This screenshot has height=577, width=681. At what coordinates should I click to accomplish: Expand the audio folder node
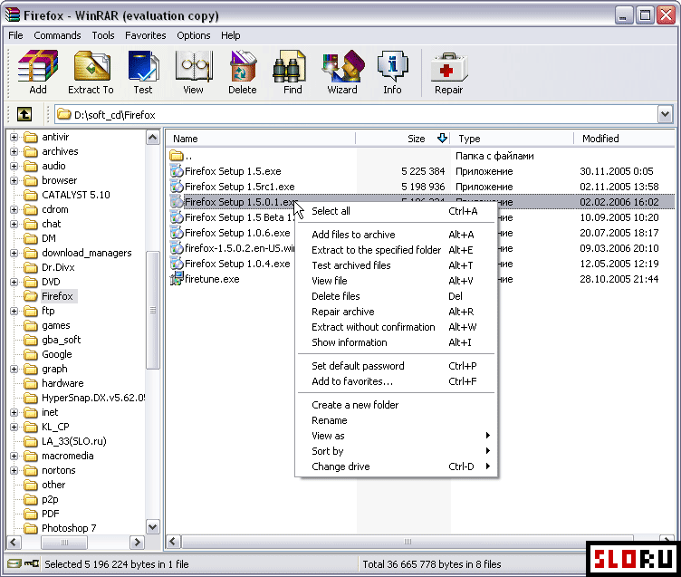(14, 166)
